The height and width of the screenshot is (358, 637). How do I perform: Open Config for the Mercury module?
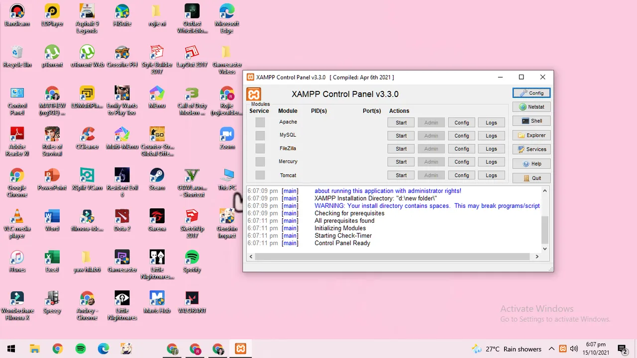(x=461, y=162)
